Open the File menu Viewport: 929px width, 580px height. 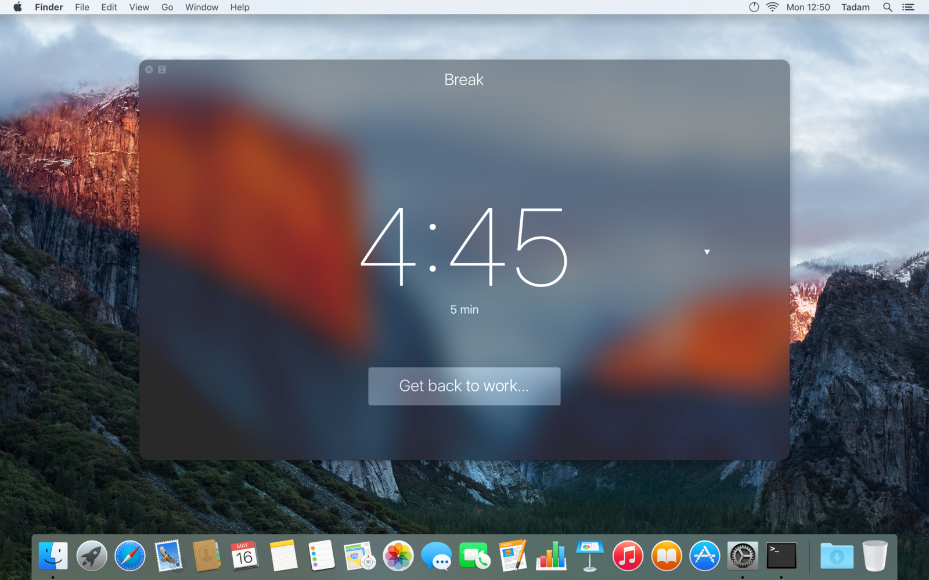82,7
